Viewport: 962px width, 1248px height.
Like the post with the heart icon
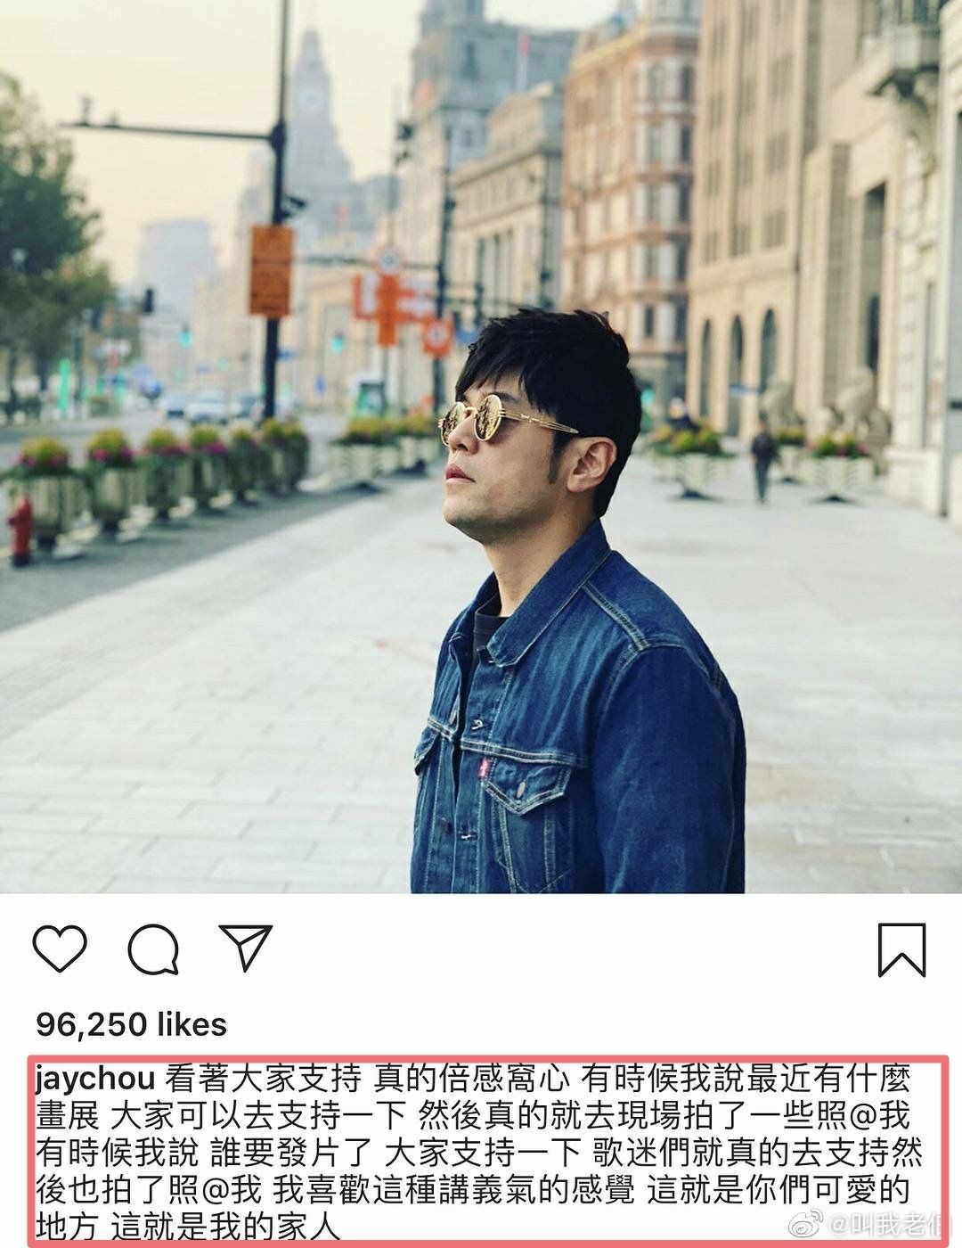(60, 949)
